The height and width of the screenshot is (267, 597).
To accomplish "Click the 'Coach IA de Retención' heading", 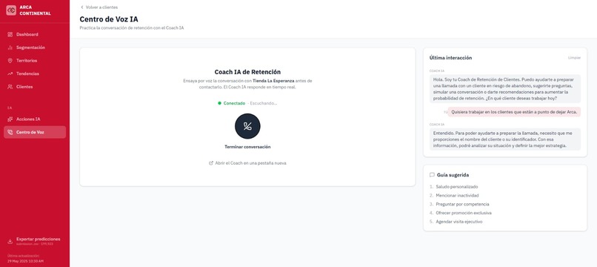I will (247, 72).
